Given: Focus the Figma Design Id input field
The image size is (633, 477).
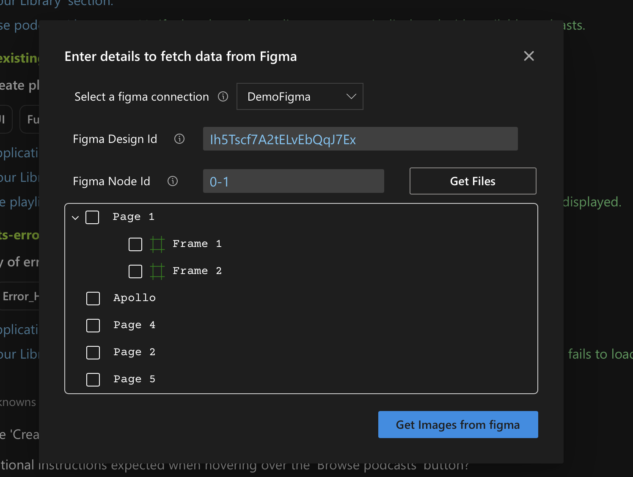Looking at the screenshot, I should (360, 139).
